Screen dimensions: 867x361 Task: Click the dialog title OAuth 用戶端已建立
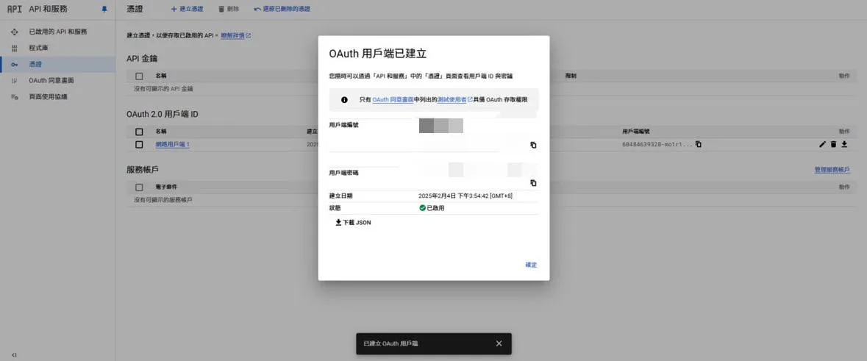(x=378, y=54)
